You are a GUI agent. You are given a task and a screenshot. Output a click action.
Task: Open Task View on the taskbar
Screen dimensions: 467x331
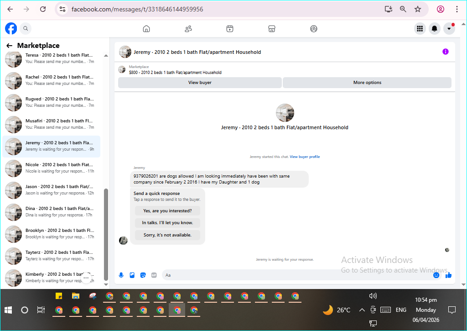[x=41, y=310]
